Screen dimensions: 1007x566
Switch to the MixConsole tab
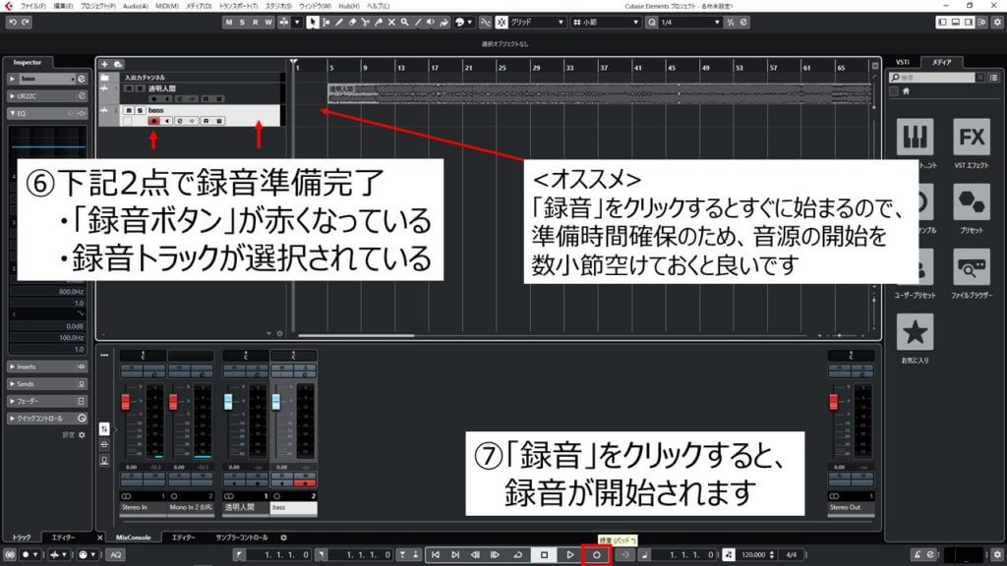coord(134,538)
